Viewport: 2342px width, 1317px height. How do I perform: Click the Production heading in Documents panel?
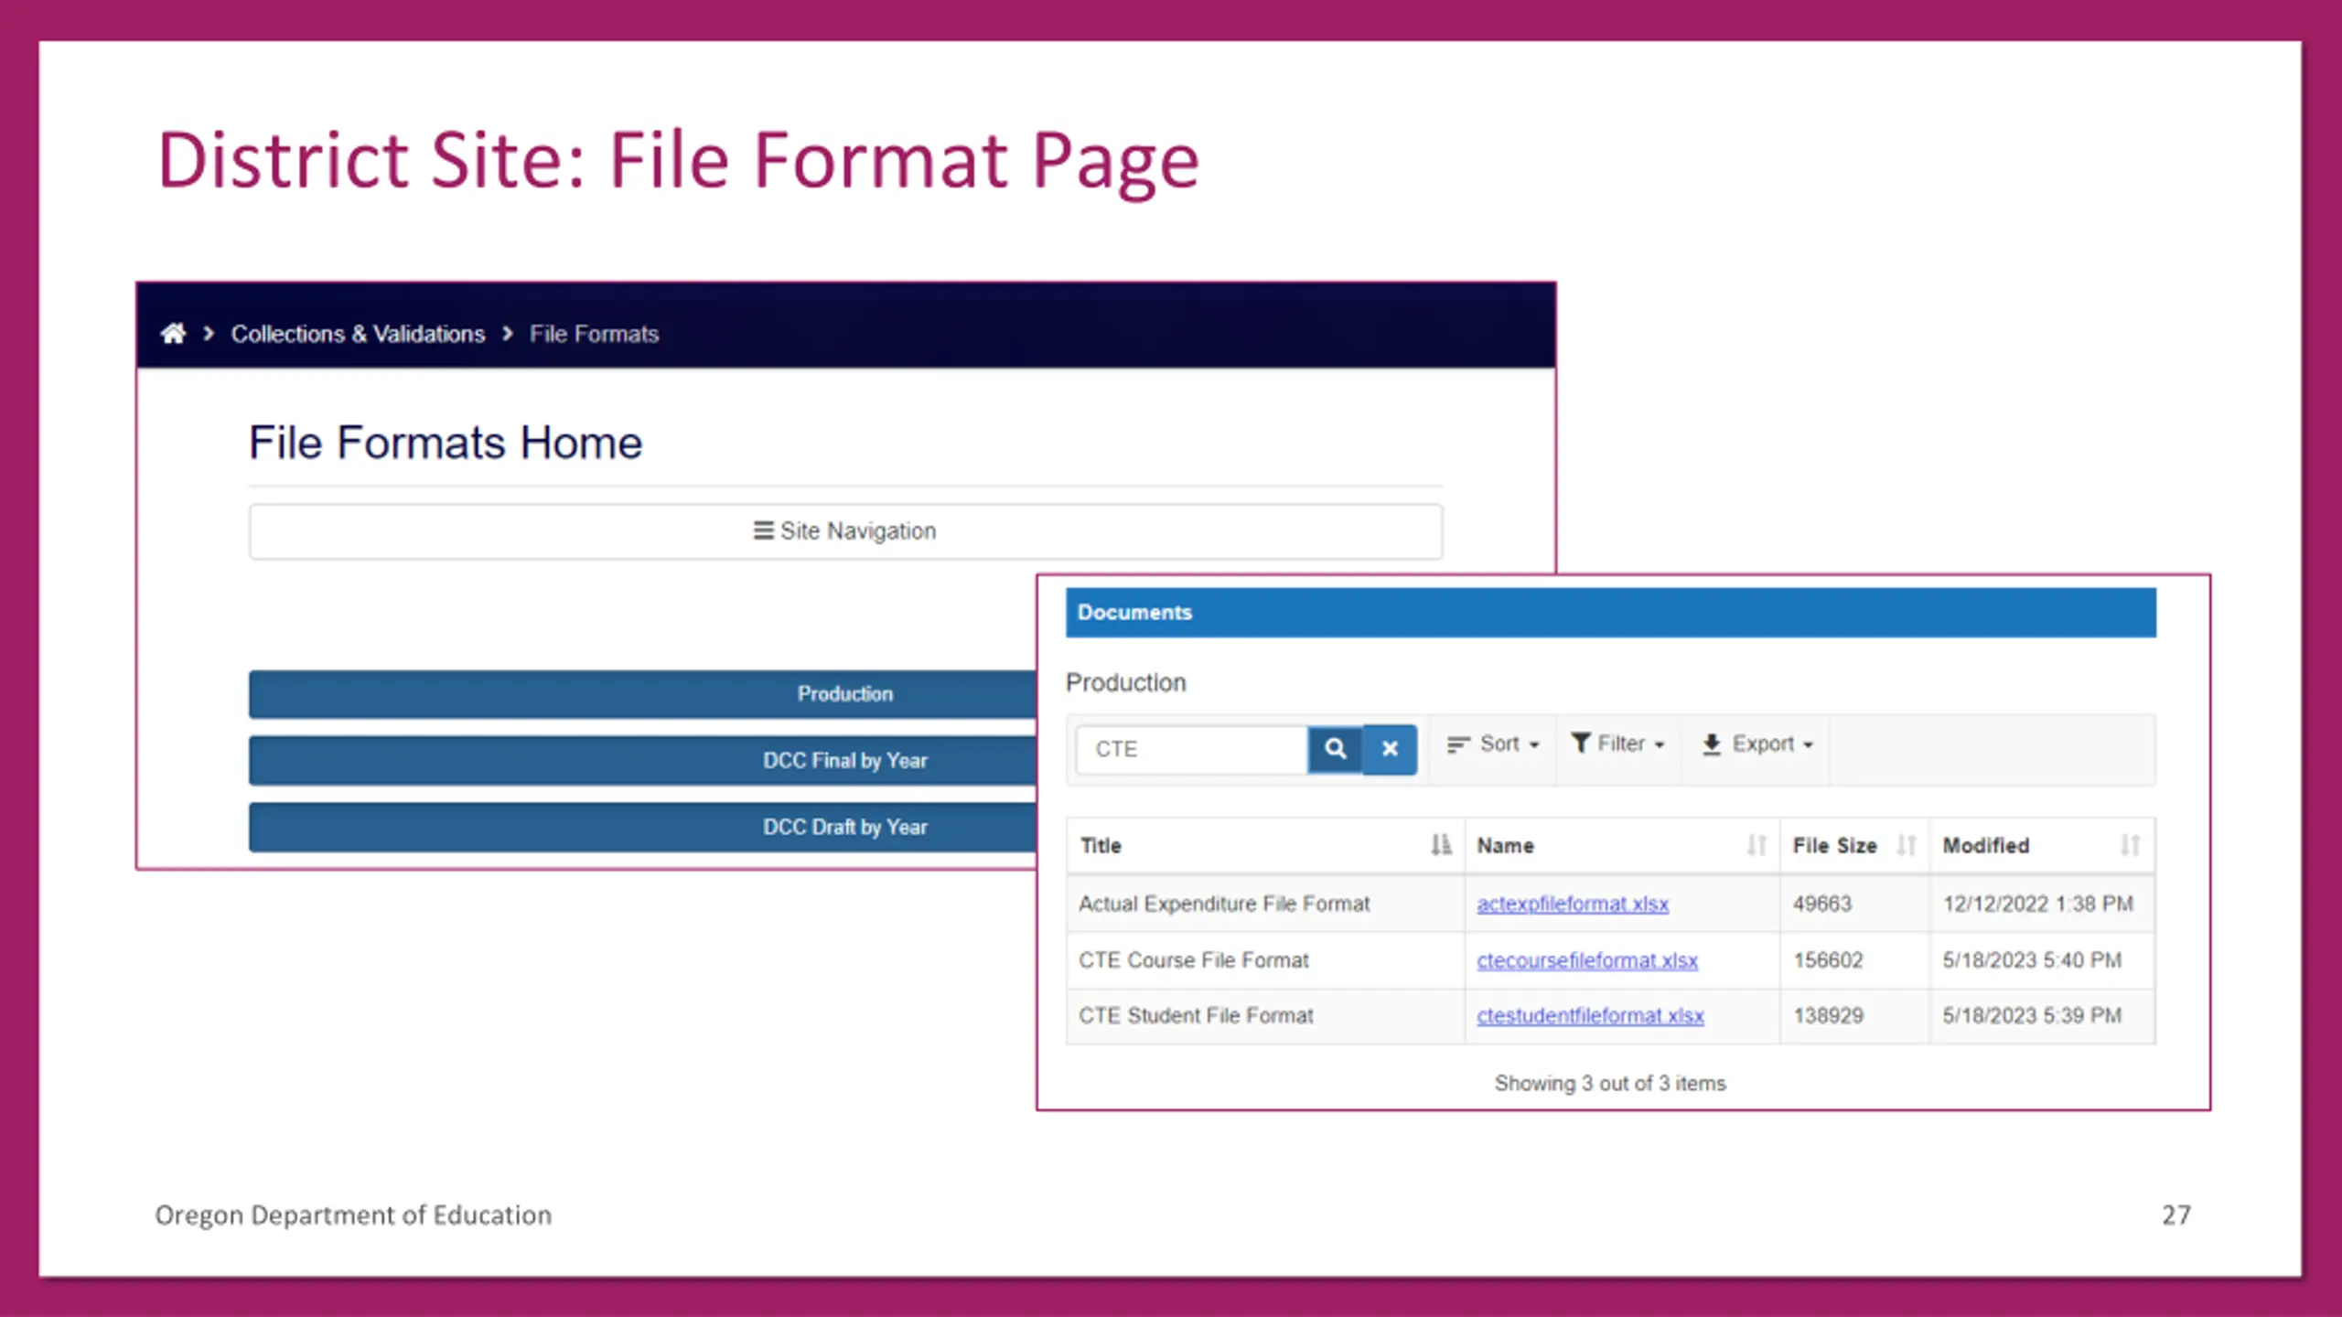(1126, 683)
